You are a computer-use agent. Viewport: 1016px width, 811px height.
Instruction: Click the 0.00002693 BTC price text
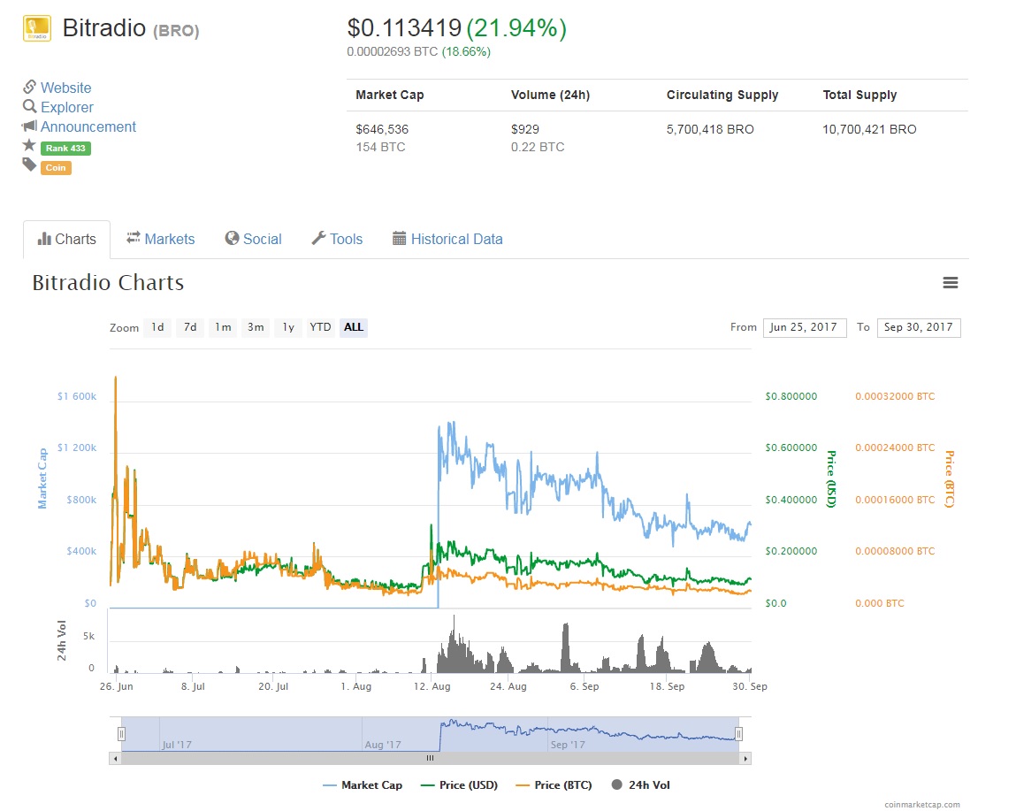tap(392, 52)
